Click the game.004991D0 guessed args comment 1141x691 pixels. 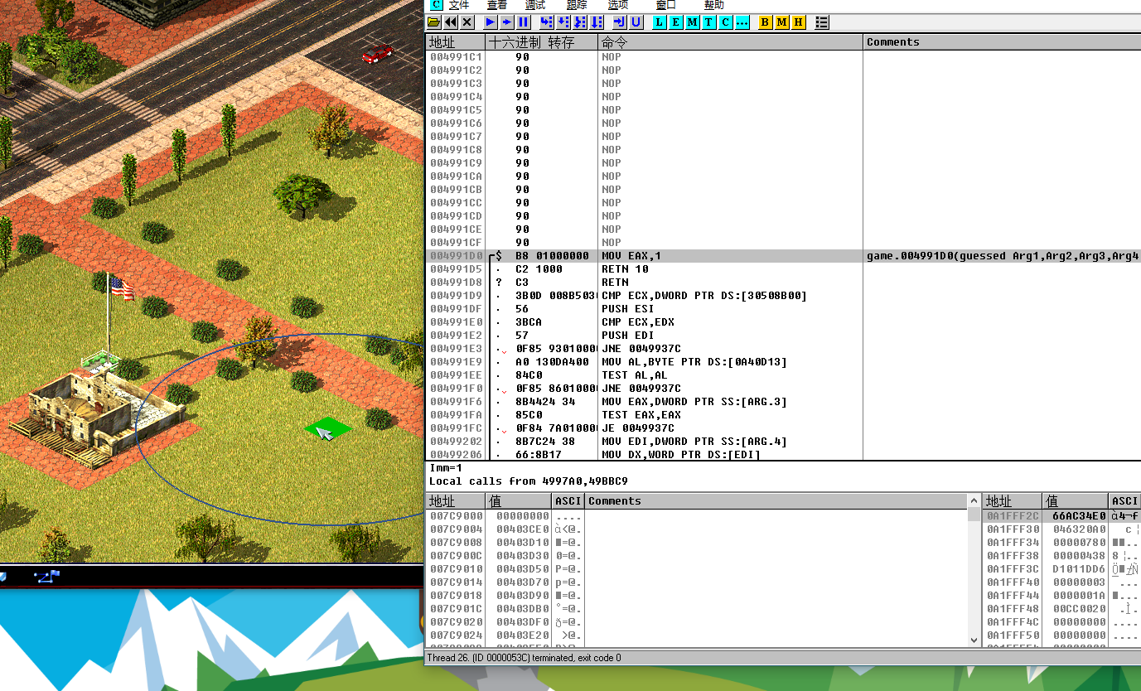coord(1003,256)
